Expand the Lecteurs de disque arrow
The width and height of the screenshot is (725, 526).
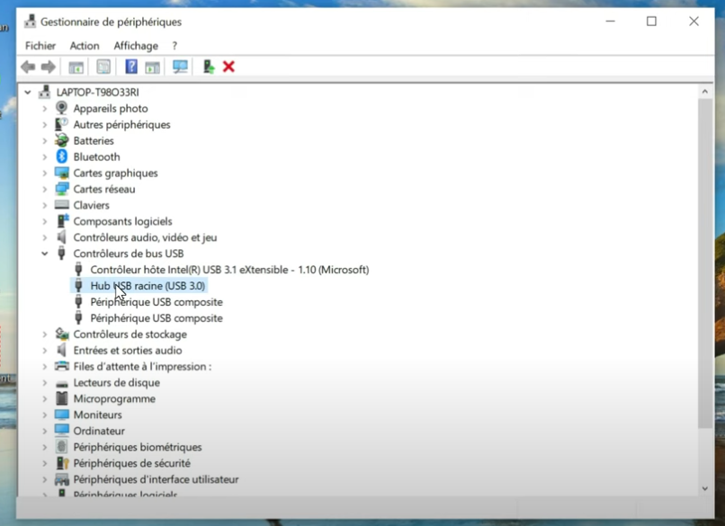pyautogui.click(x=44, y=383)
